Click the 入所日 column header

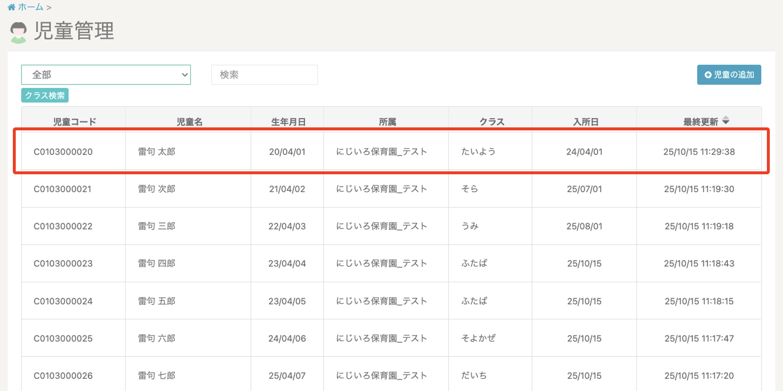(x=585, y=122)
